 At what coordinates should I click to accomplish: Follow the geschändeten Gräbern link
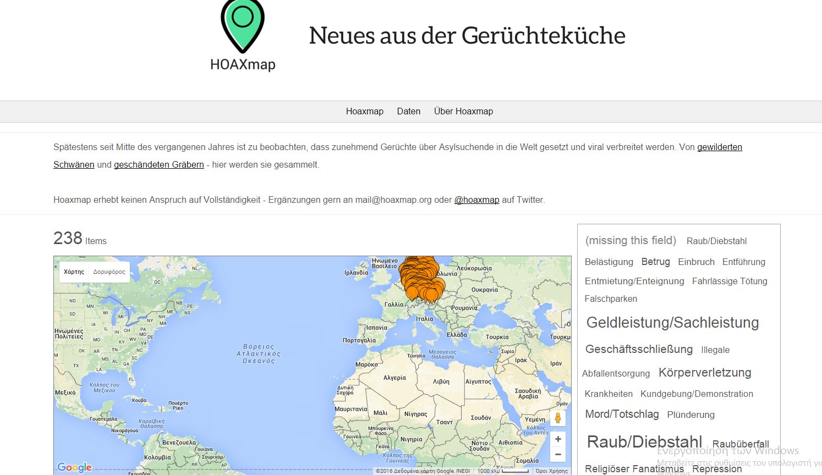[x=158, y=164]
